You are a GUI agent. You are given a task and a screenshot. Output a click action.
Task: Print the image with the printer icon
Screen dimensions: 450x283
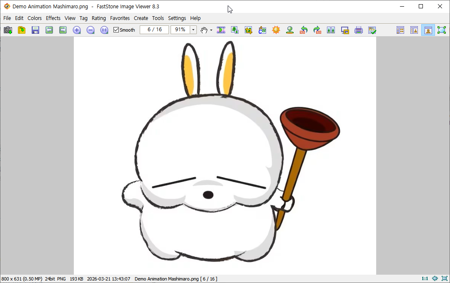click(358, 30)
